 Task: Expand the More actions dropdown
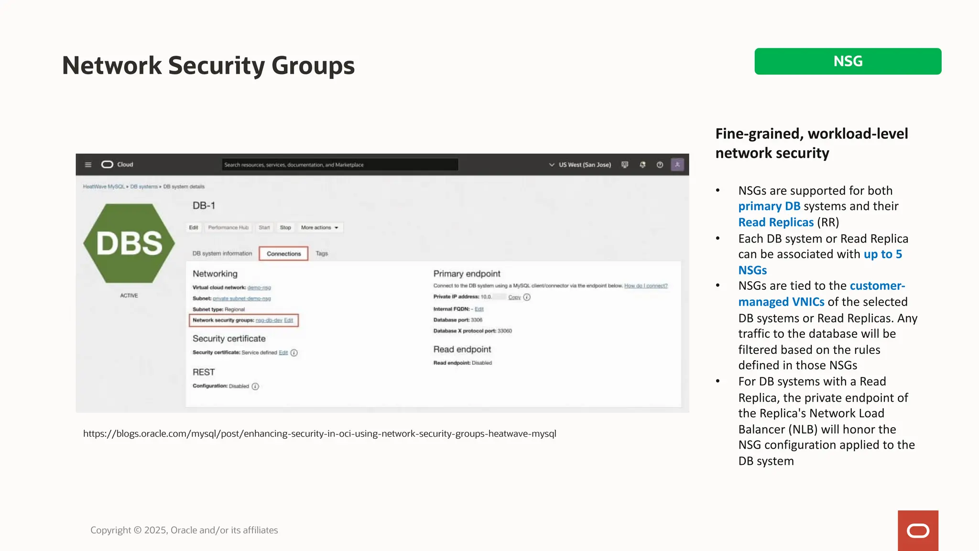point(320,228)
